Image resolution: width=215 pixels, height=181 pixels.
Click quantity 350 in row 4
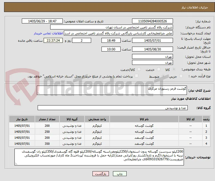click(47, 144)
